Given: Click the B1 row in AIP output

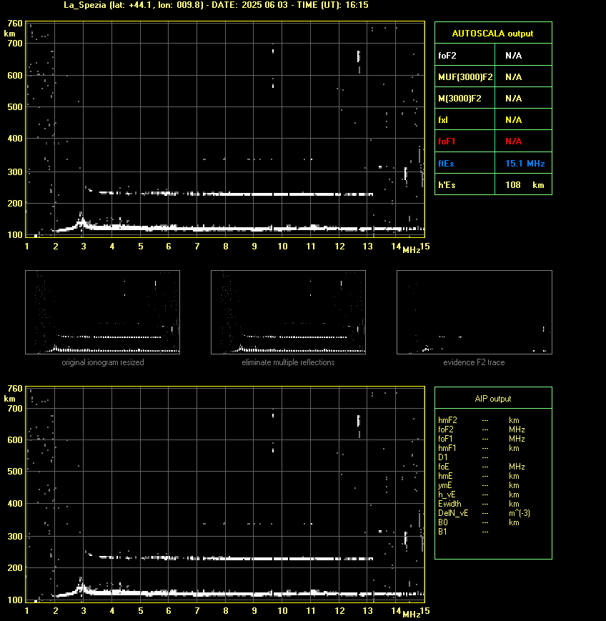Looking at the screenshot, I should (x=463, y=532).
